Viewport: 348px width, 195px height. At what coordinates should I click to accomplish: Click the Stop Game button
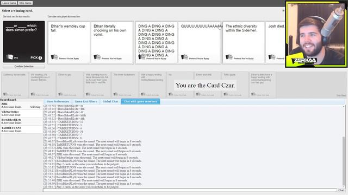[x=26, y=3]
